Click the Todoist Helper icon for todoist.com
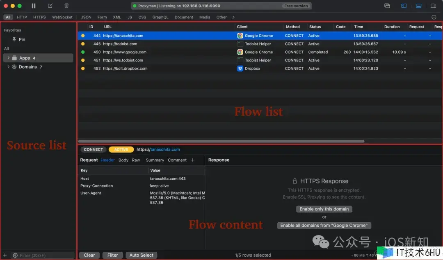443x260 pixels. pyautogui.click(x=240, y=44)
